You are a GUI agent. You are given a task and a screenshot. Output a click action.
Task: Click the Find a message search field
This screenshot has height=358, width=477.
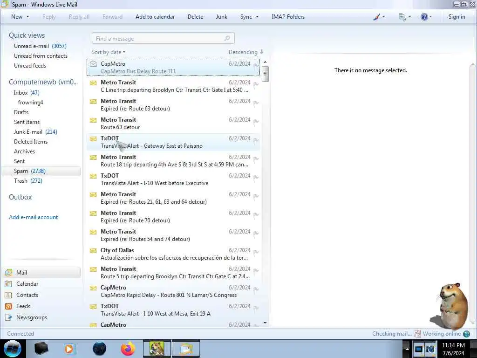[163, 38]
